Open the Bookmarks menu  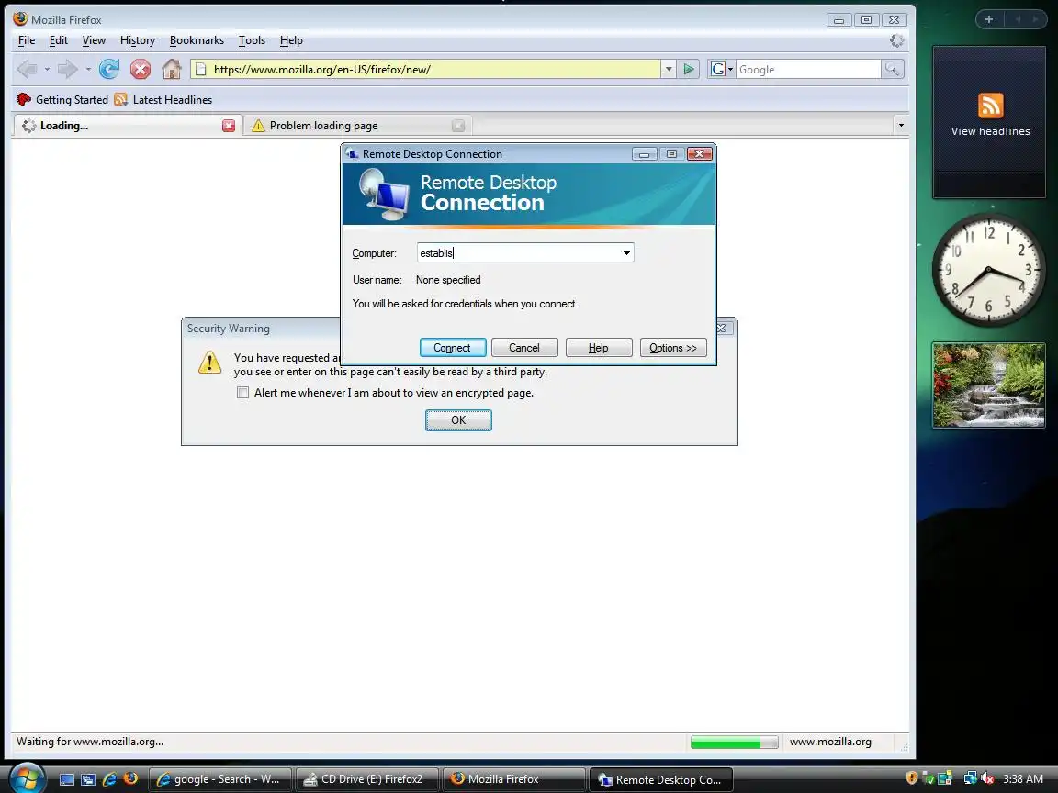(x=197, y=40)
